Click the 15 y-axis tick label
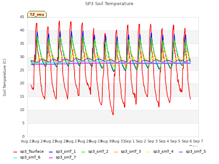 22,96
